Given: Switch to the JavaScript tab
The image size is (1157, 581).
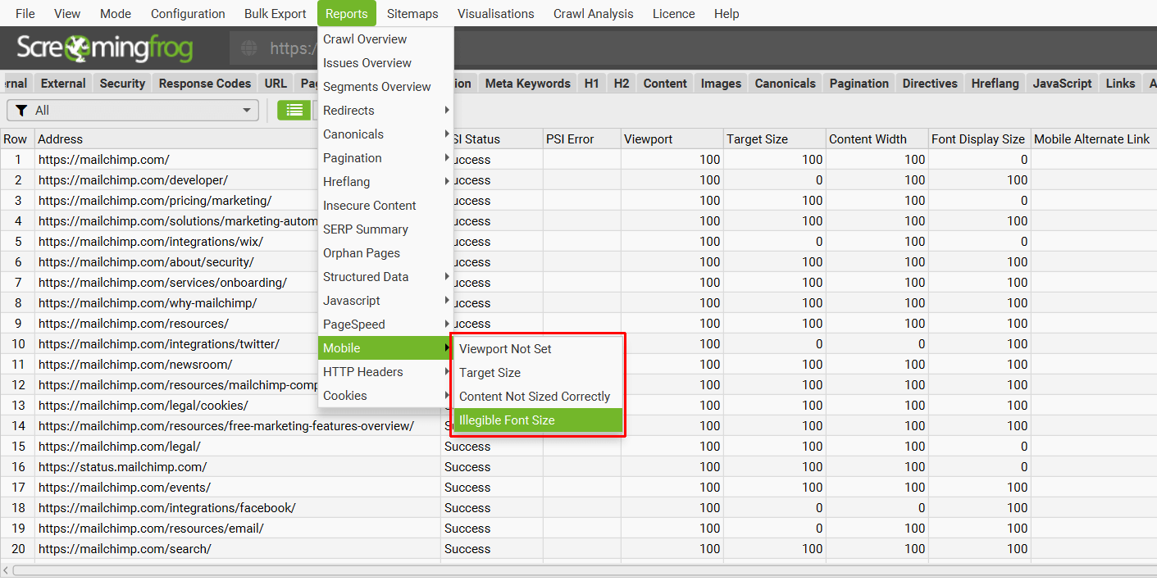Looking at the screenshot, I should click(x=1062, y=84).
